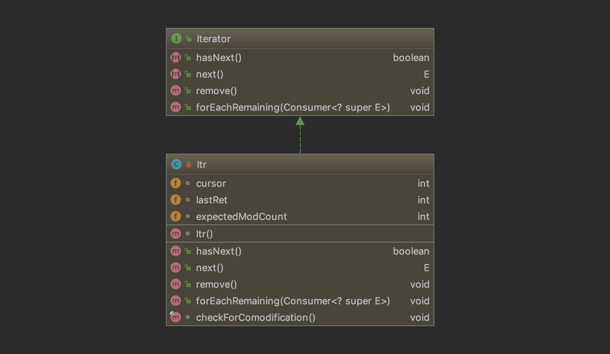Select forEachRemaining method in Iterator node
610x354 pixels.
293,107
